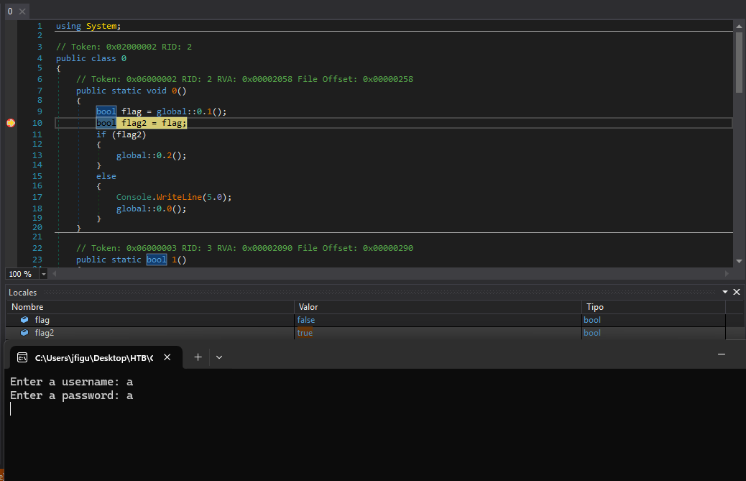Click the flag variable icon in Locales
Image resolution: width=746 pixels, height=481 pixels.
24,320
